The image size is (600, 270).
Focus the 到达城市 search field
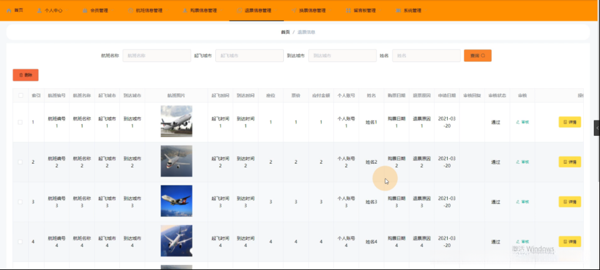click(342, 56)
